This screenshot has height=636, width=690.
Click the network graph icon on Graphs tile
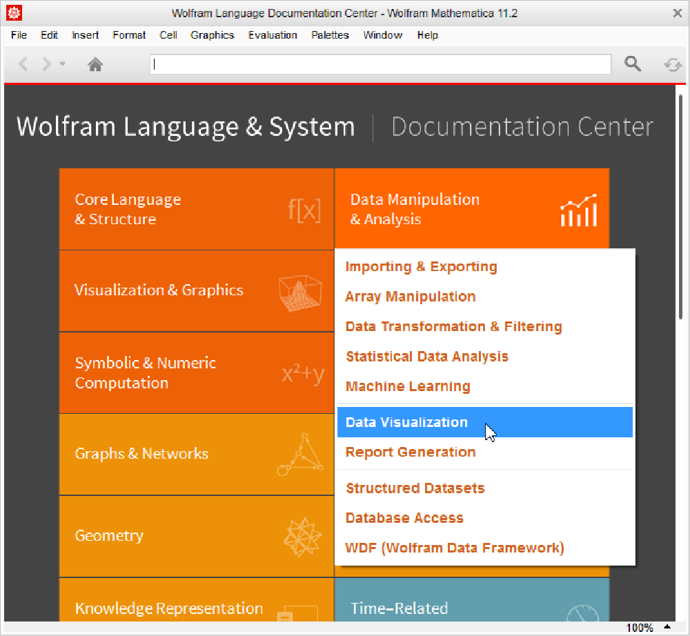point(300,455)
